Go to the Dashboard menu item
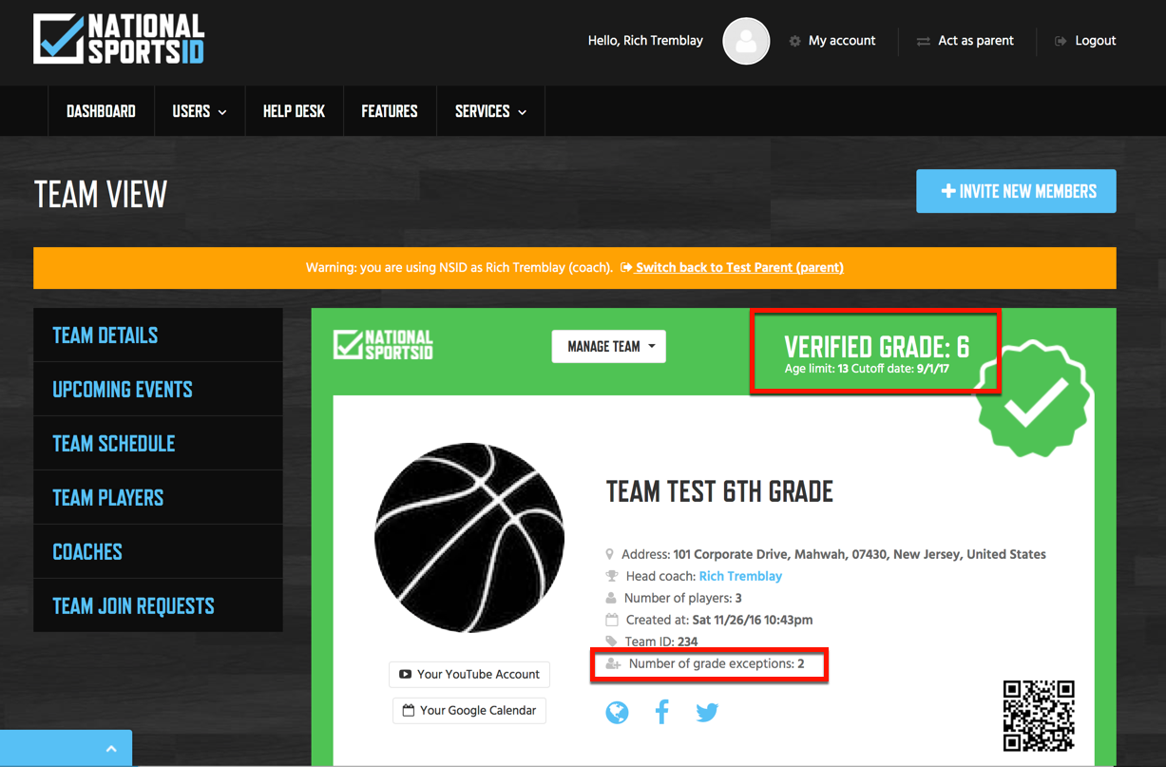 tap(101, 111)
